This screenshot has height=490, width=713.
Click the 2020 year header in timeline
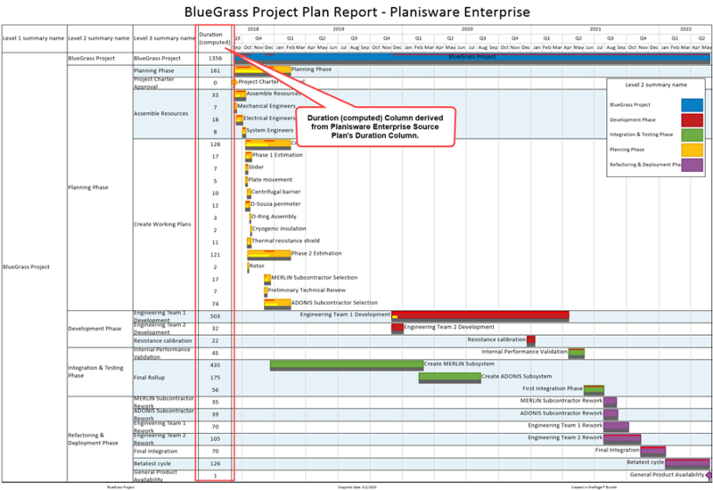point(467,29)
